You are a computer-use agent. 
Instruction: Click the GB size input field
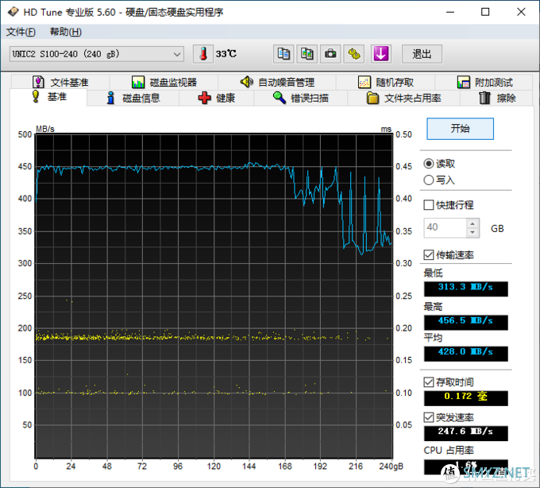[445, 228]
